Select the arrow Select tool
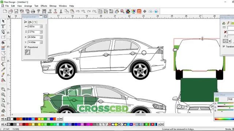The width and height of the screenshot is (234, 131). coord(3,21)
